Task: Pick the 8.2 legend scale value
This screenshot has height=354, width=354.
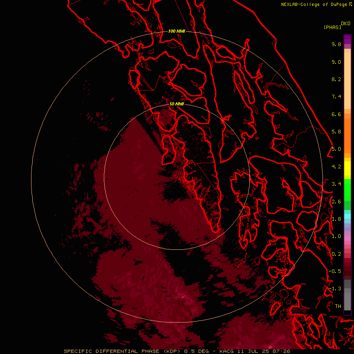Action: pos(336,79)
